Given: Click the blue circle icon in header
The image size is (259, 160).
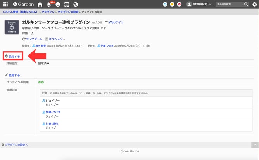Looking at the screenshot, I should coord(165,4).
